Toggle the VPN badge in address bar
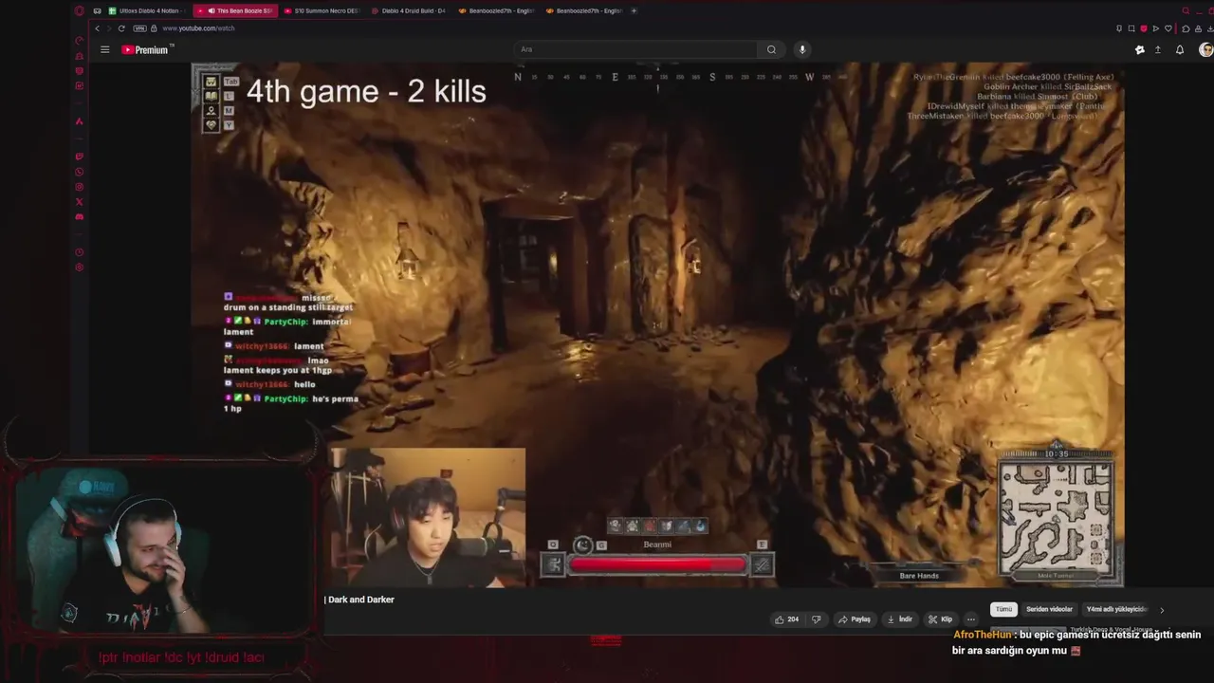 tap(139, 28)
